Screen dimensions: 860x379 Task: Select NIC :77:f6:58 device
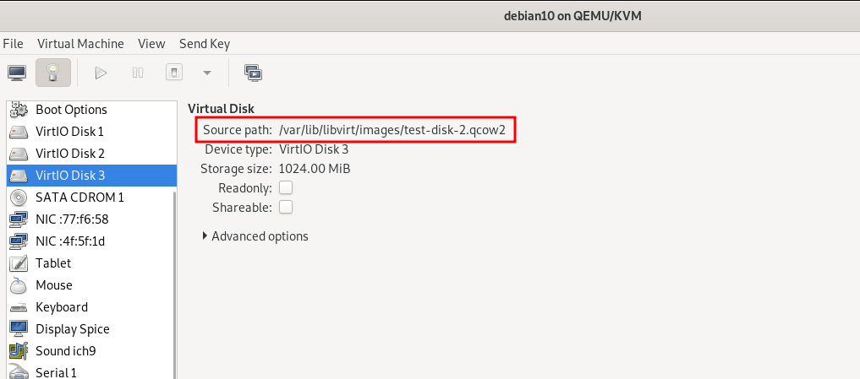tap(91, 219)
